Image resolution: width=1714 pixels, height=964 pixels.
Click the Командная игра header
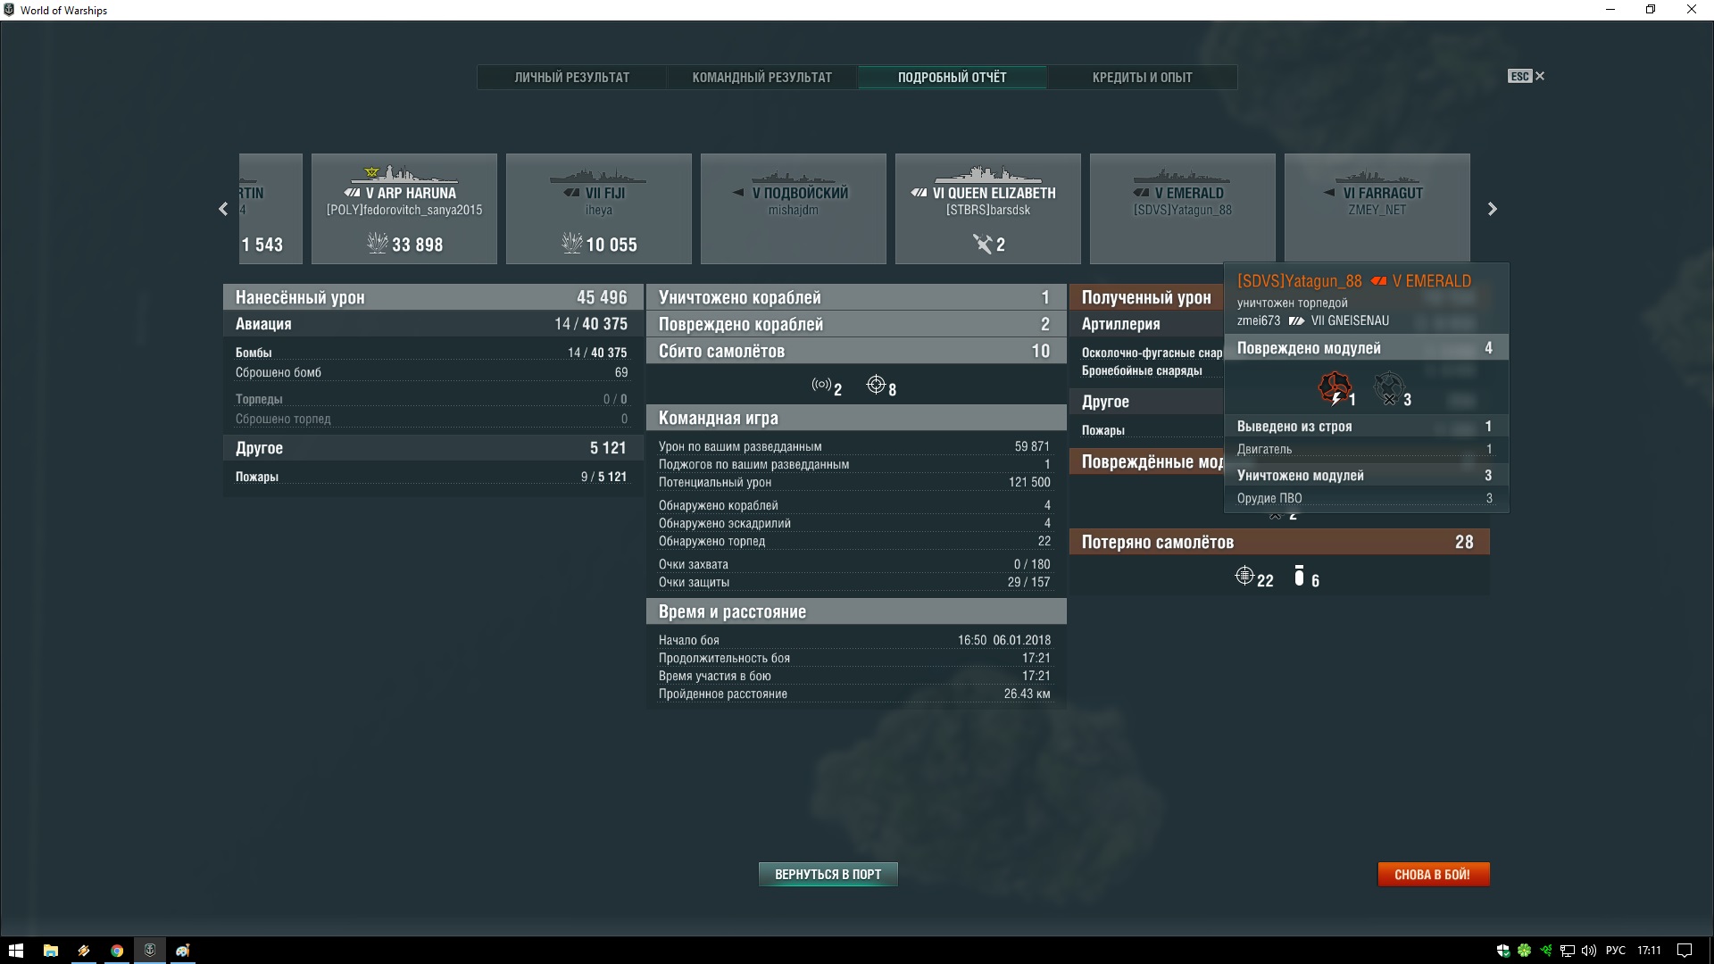point(856,418)
